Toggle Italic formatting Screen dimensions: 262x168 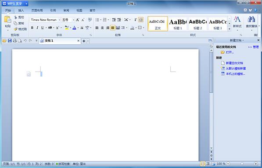pyautogui.click(x=37, y=28)
